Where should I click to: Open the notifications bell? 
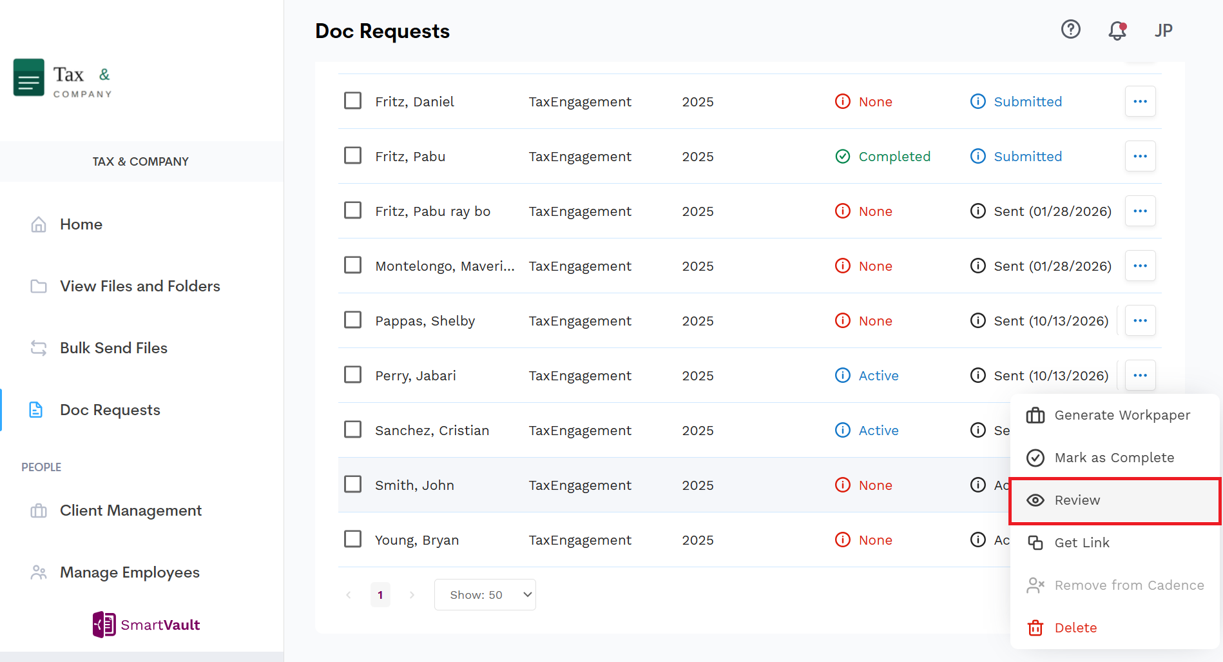pyautogui.click(x=1117, y=30)
